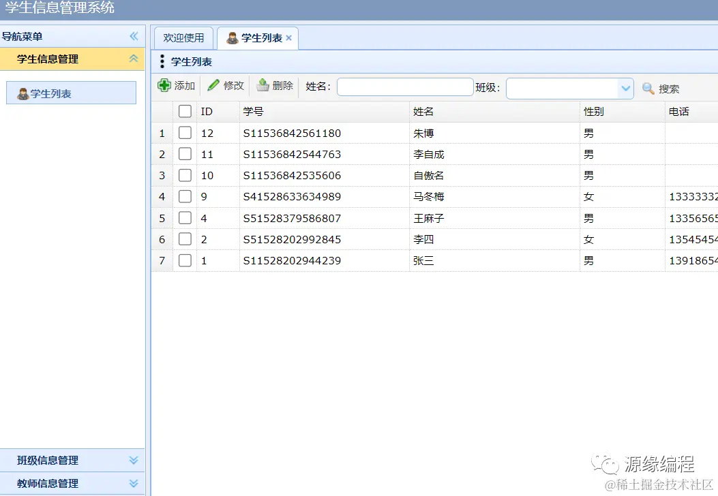Expand the 教师信息管理 accordion section

tap(133, 483)
